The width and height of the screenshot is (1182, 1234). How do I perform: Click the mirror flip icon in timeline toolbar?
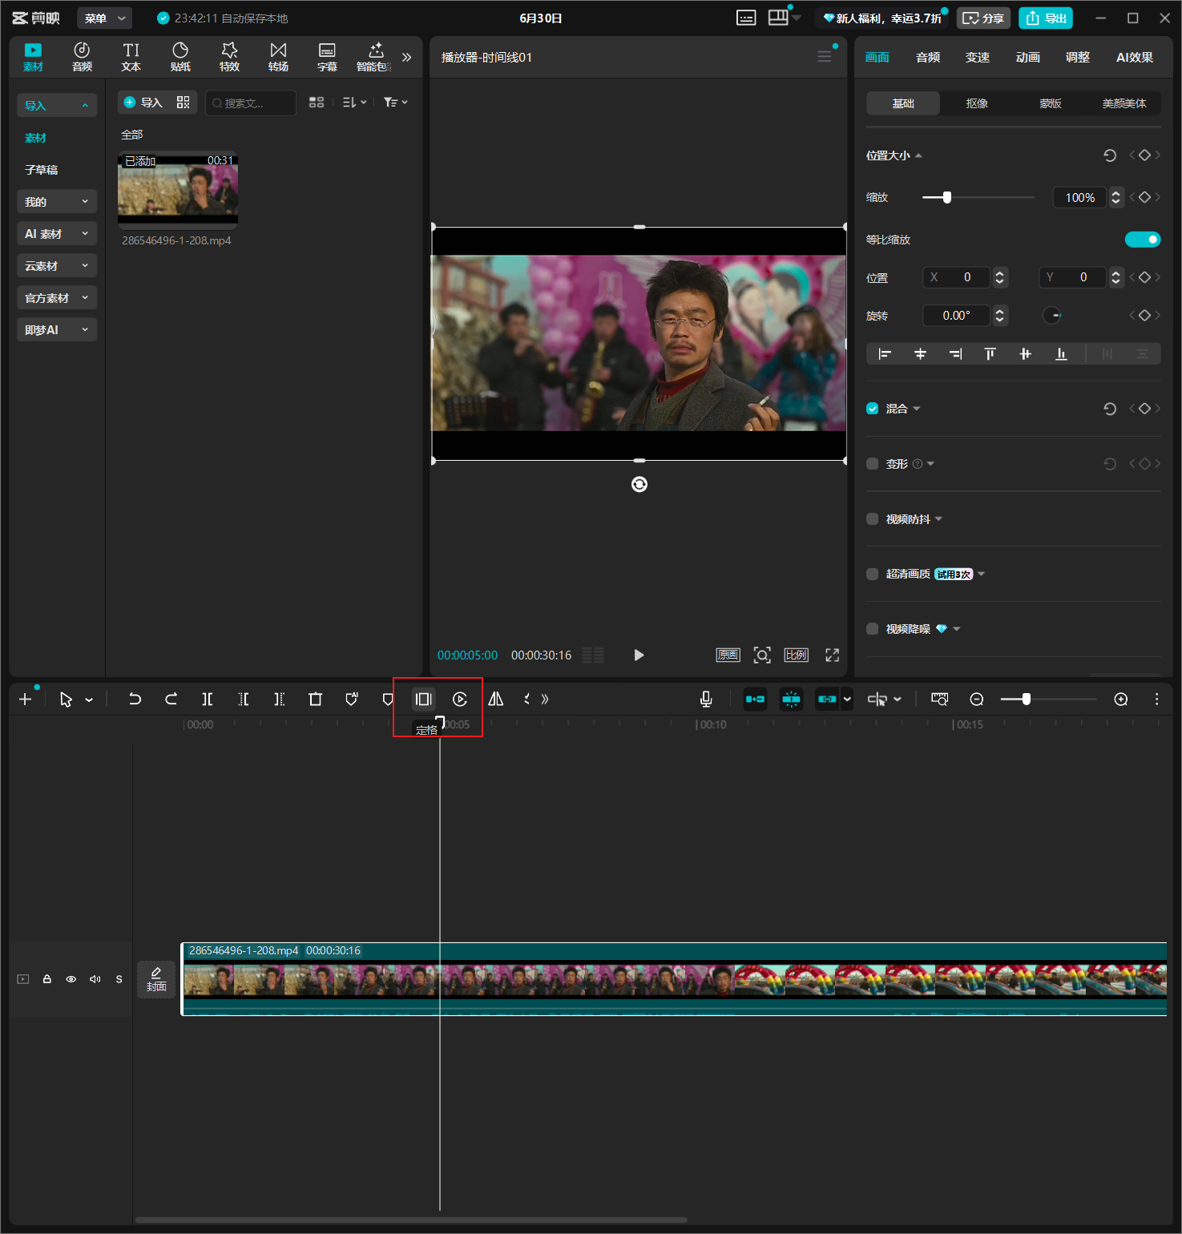(x=496, y=700)
